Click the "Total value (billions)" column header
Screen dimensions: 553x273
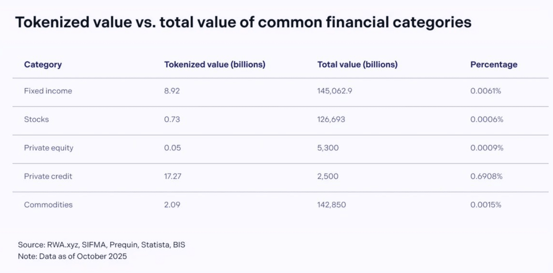(x=357, y=64)
